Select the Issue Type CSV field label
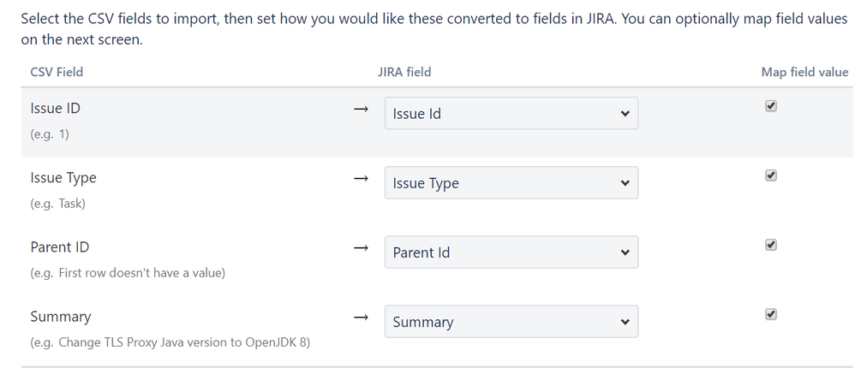 tap(63, 178)
